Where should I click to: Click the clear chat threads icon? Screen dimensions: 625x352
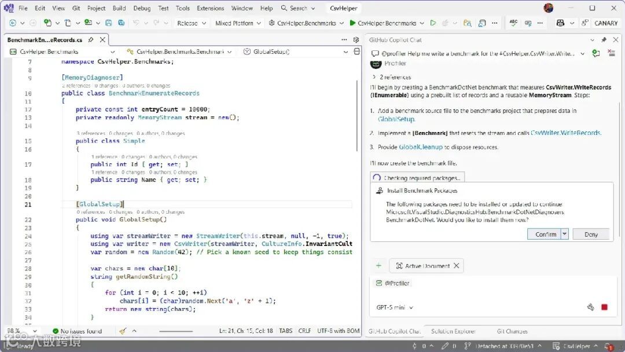pos(612,53)
